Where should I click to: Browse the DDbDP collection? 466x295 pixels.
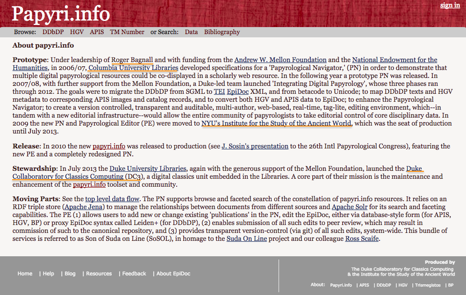tap(53, 32)
